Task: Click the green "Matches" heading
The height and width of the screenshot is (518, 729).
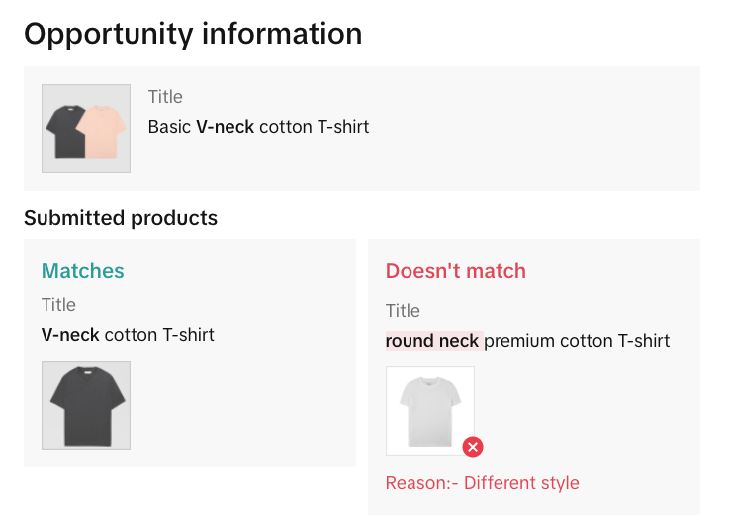Action: click(83, 271)
